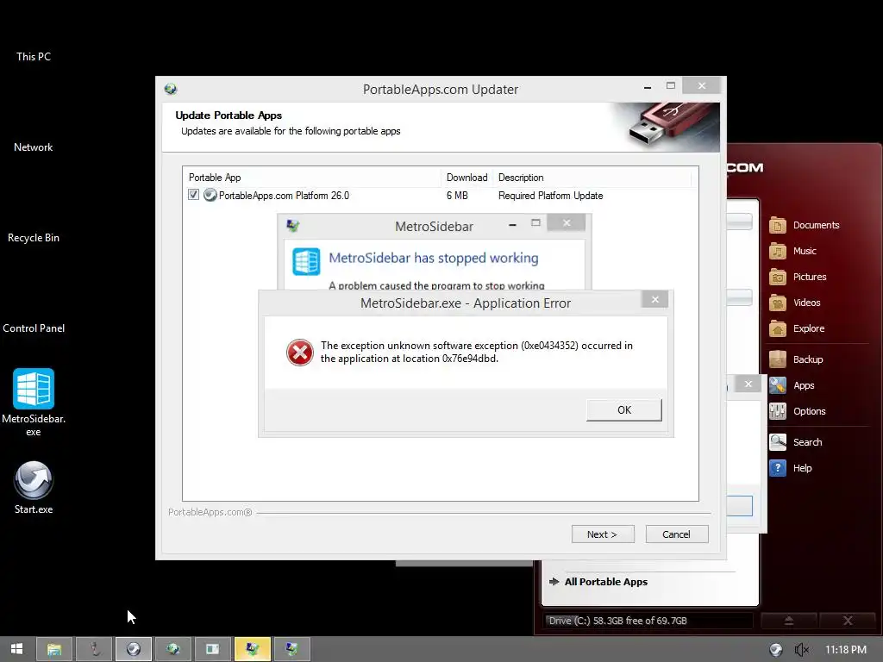The height and width of the screenshot is (662, 883).
Task: Open the Windows Start button
Action: 17,649
